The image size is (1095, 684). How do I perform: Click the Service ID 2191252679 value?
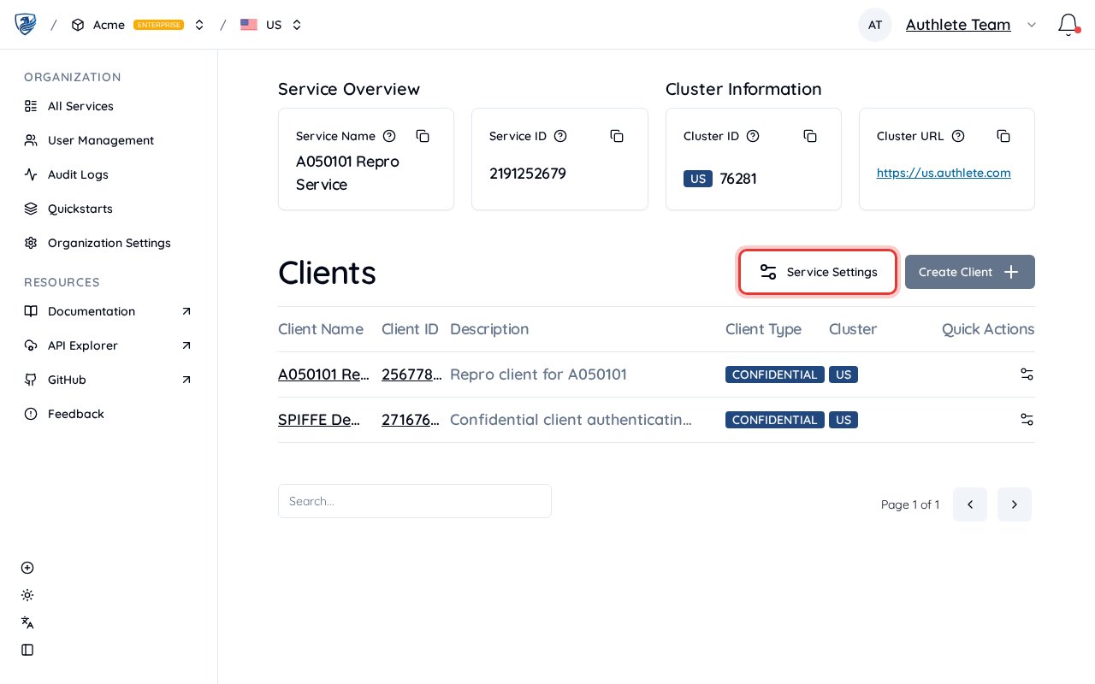(x=528, y=174)
